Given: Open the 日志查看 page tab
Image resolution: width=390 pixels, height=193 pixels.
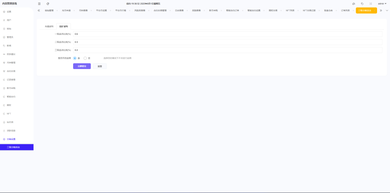Looking at the screenshot, I should (x=180, y=11).
